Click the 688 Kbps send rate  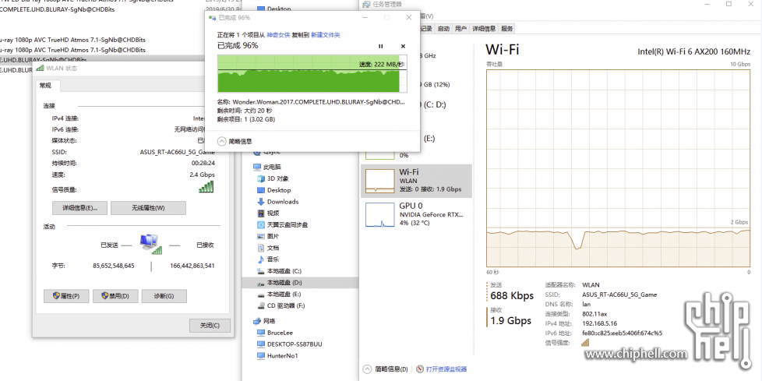(x=512, y=296)
